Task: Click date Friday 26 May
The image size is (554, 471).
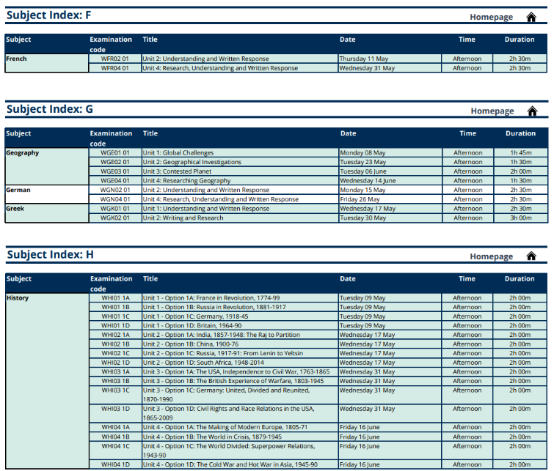Action: [360, 199]
